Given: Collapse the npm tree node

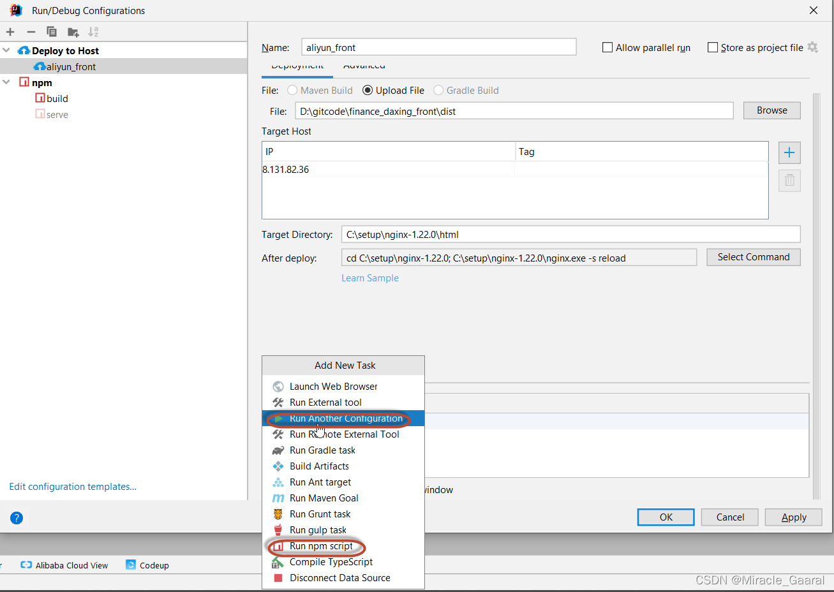Looking at the screenshot, I should pyautogui.click(x=6, y=82).
